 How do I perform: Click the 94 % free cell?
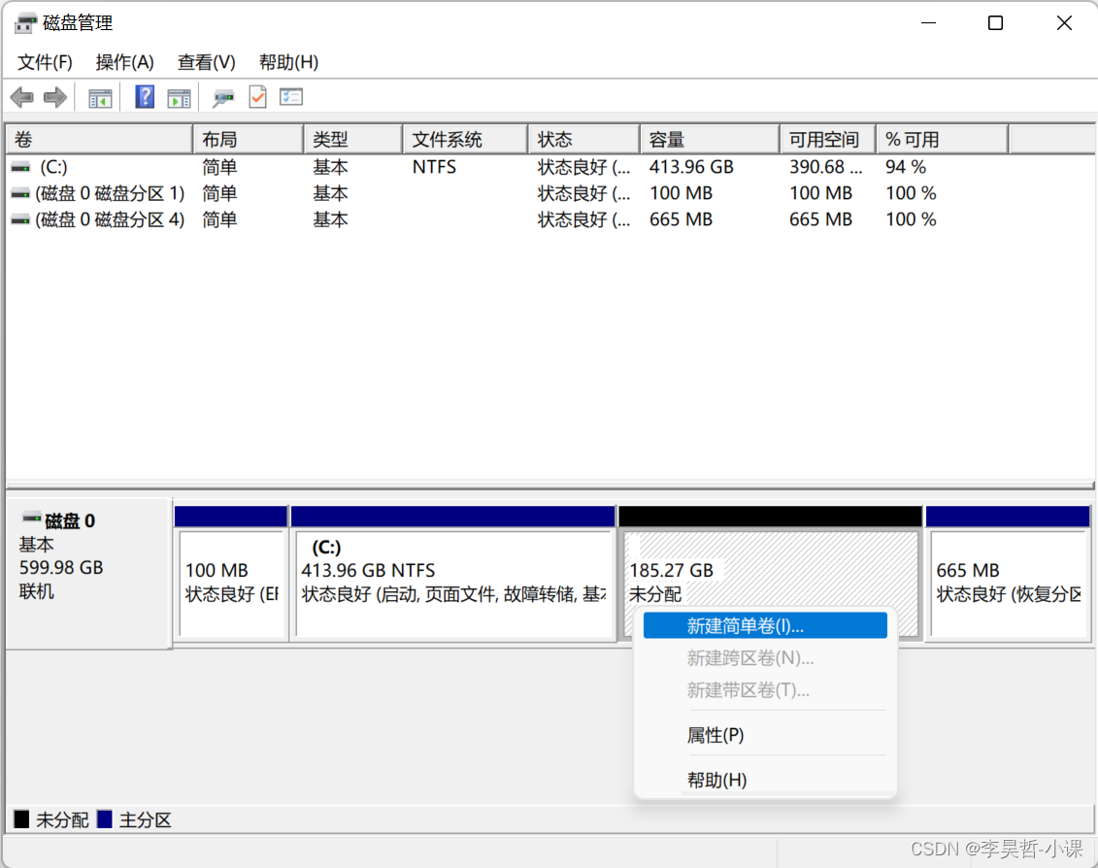[906, 167]
